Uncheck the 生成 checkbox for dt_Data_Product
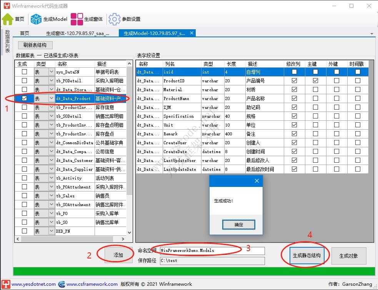This screenshot has height=290, width=378. 24,98
